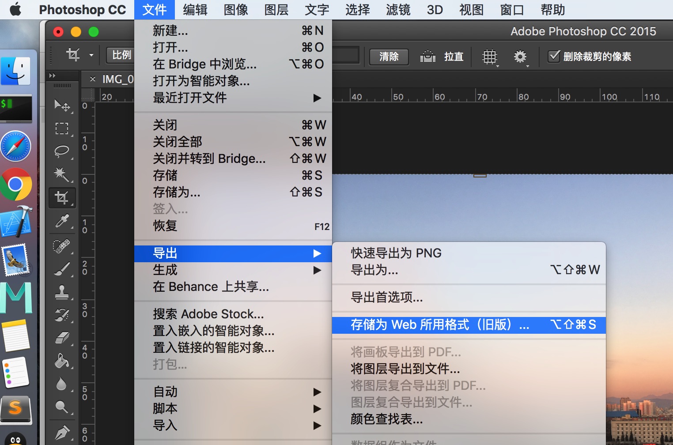Screen dimensions: 673x445
Task: Select the Healing Brush tool
Action: (62, 245)
